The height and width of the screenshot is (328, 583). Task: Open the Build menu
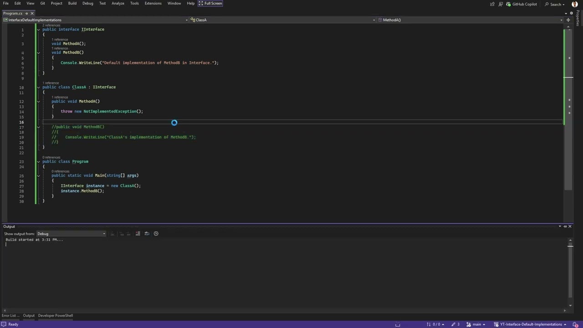click(72, 3)
